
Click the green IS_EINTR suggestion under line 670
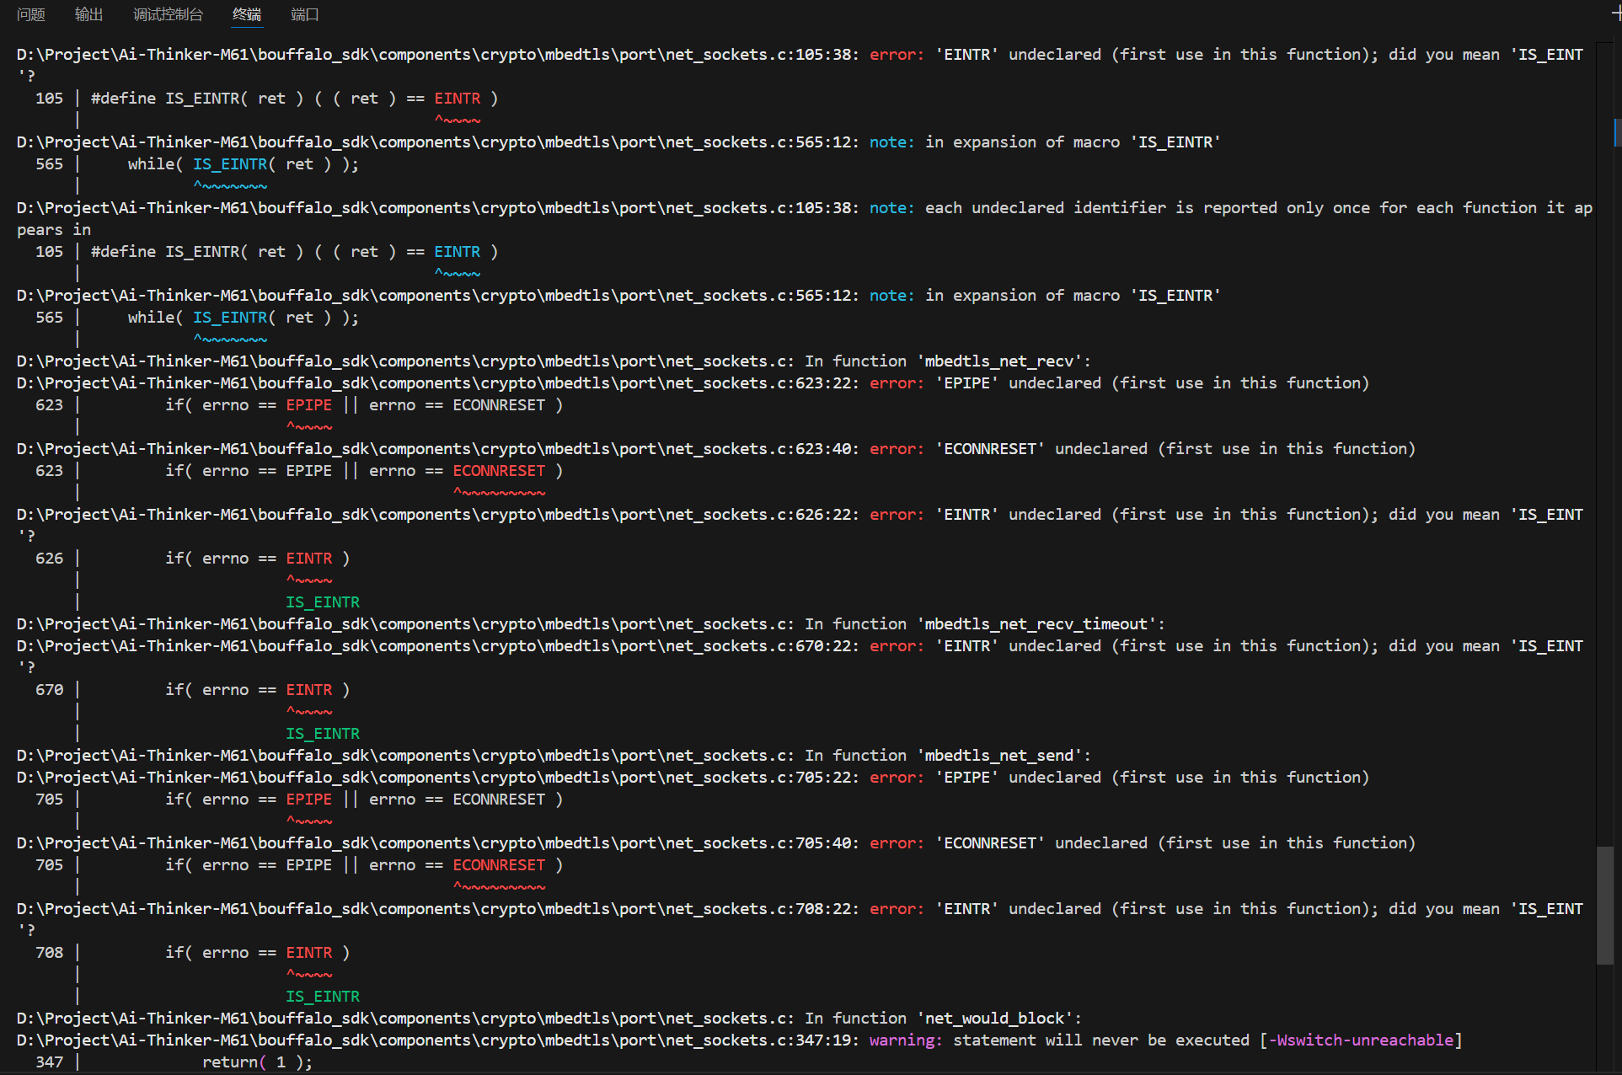pos(323,733)
